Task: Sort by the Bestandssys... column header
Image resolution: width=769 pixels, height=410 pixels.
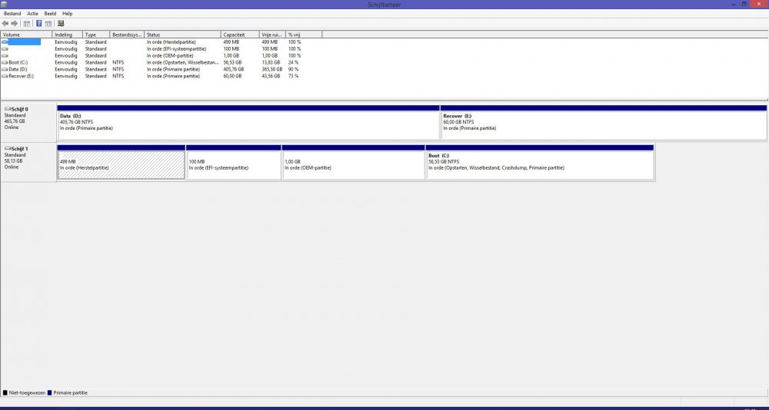Action: click(128, 35)
